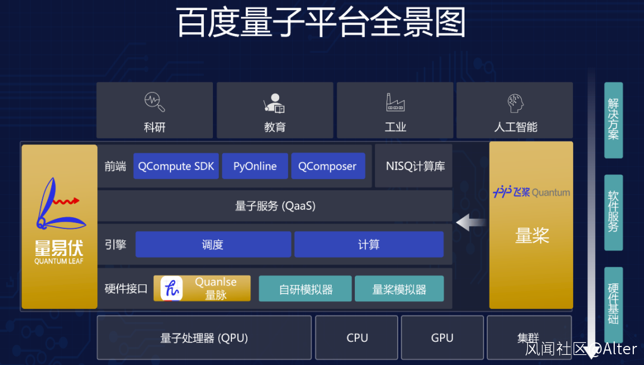644x365 pixels.
Task: Click the NISQ计算库 box
Action: [x=414, y=166]
